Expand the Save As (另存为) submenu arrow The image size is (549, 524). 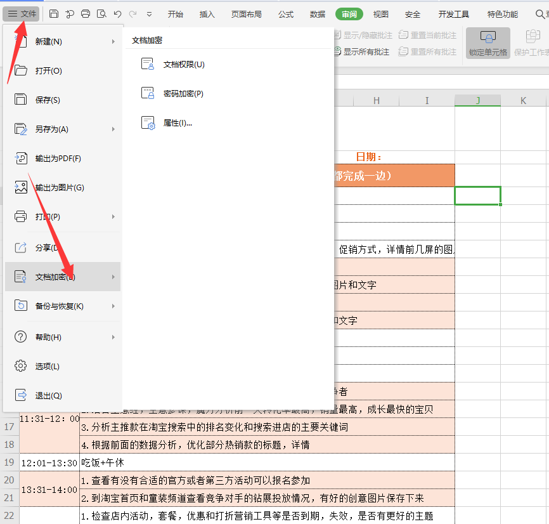tap(113, 129)
